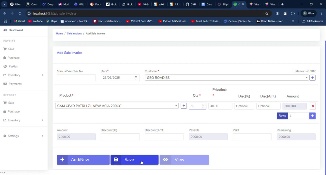Click the Price field showing 40.00
The width and height of the screenshot is (326, 175).
point(220,106)
